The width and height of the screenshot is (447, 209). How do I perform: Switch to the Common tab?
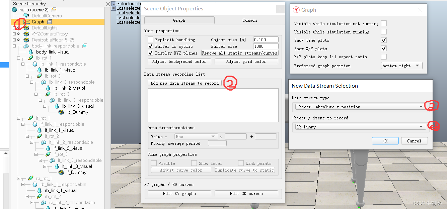pos(249,20)
